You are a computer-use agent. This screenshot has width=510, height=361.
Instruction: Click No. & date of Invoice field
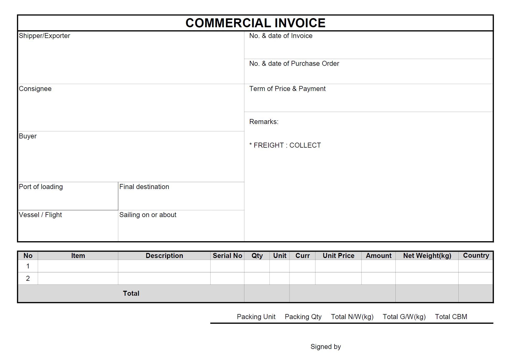tap(368, 45)
